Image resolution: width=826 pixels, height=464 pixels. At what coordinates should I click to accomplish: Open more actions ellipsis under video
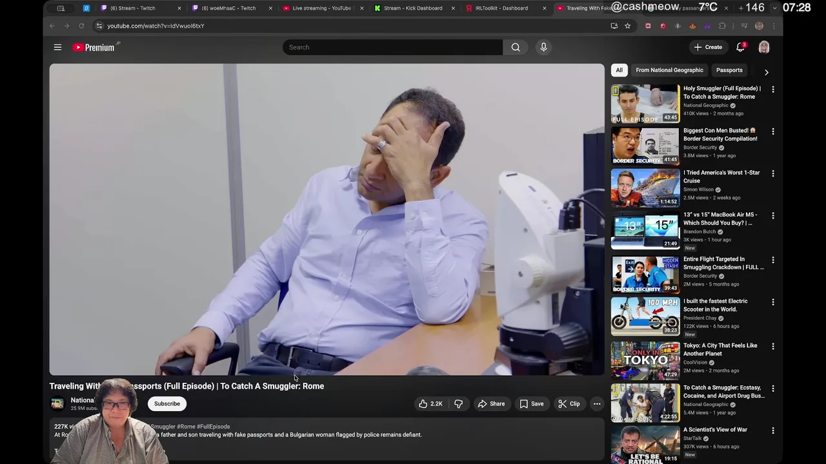597,403
